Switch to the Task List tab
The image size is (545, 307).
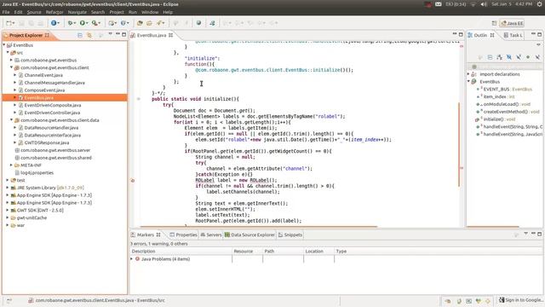(513, 35)
